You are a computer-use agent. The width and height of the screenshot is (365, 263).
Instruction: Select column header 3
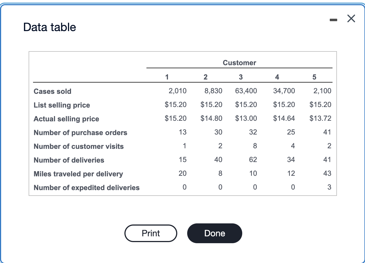241,77
